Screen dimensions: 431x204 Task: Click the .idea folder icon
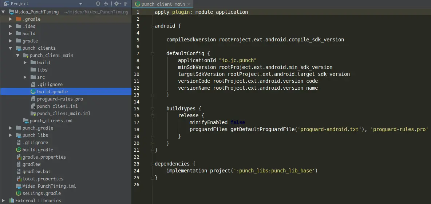coord(19,26)
